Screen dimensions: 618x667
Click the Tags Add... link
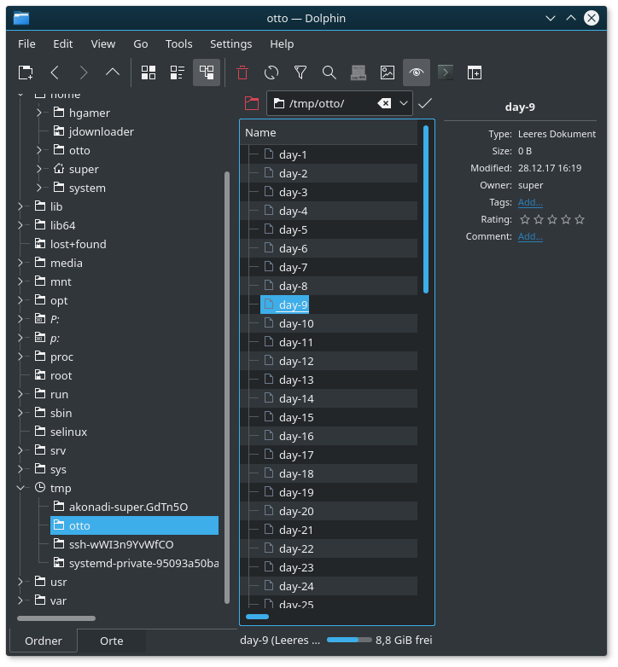(x=530, y=202)
